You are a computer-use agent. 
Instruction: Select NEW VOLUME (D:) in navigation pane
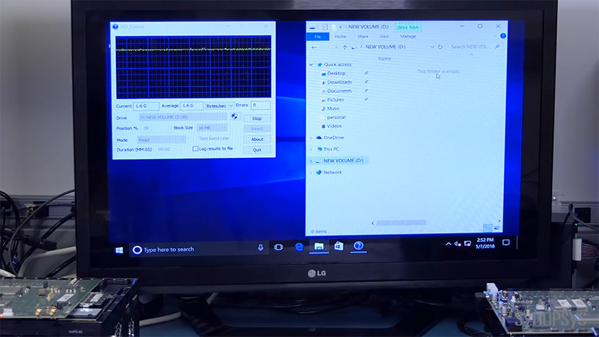tap(343, 161)
